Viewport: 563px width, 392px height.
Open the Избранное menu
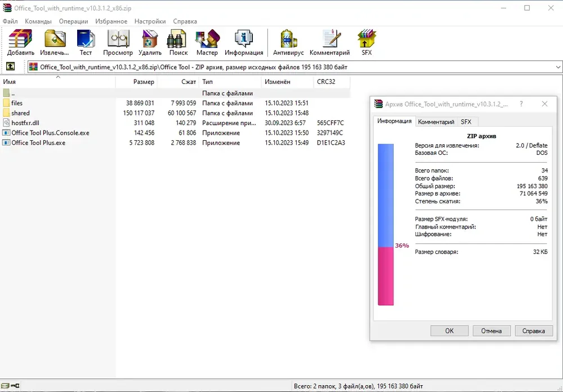[x=111, y=21]
